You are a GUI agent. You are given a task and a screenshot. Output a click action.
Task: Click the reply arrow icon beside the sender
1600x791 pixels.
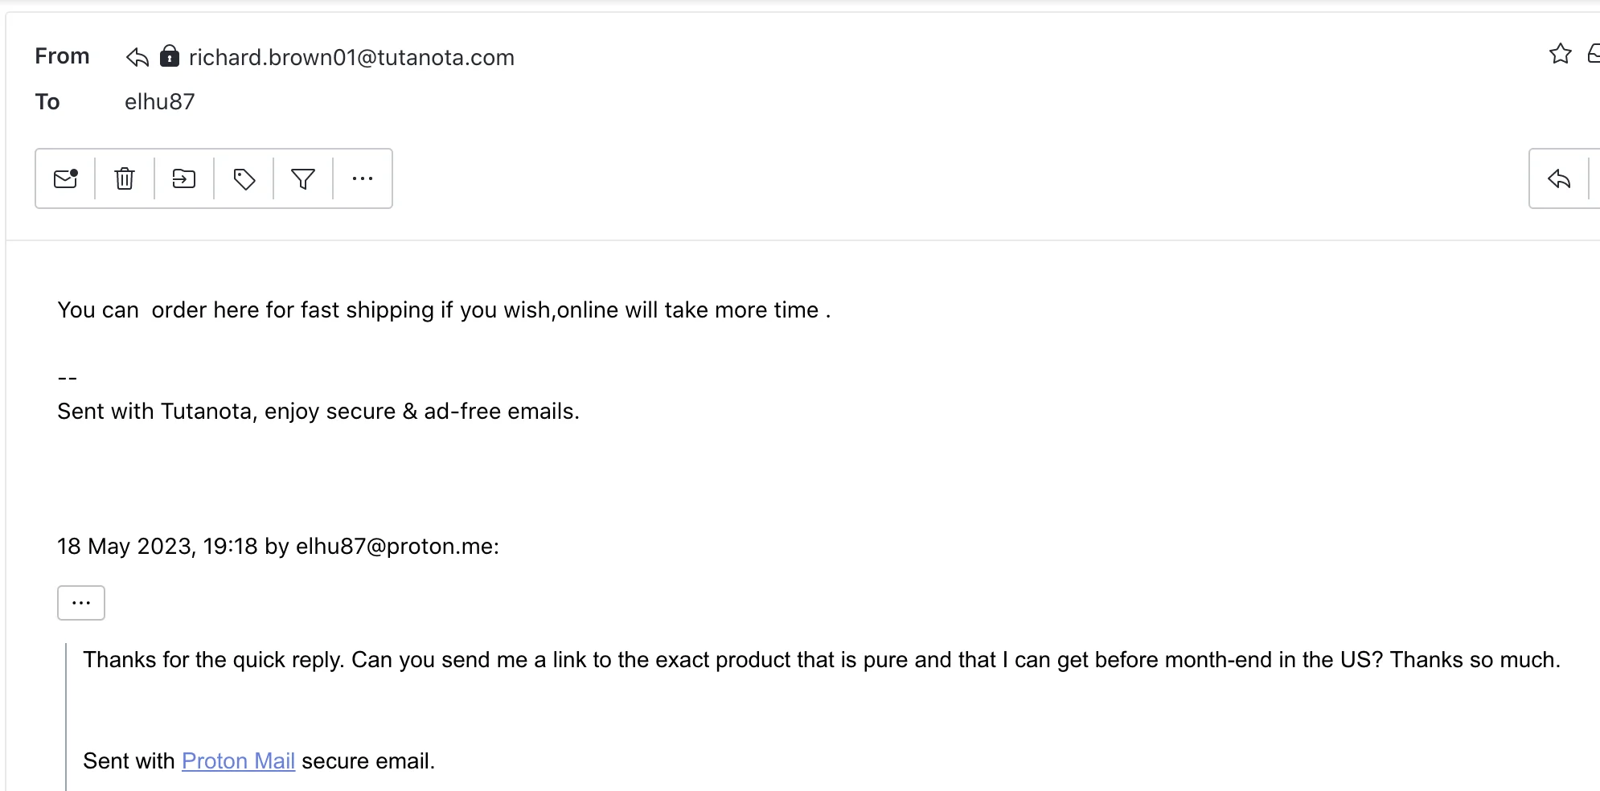137,57
